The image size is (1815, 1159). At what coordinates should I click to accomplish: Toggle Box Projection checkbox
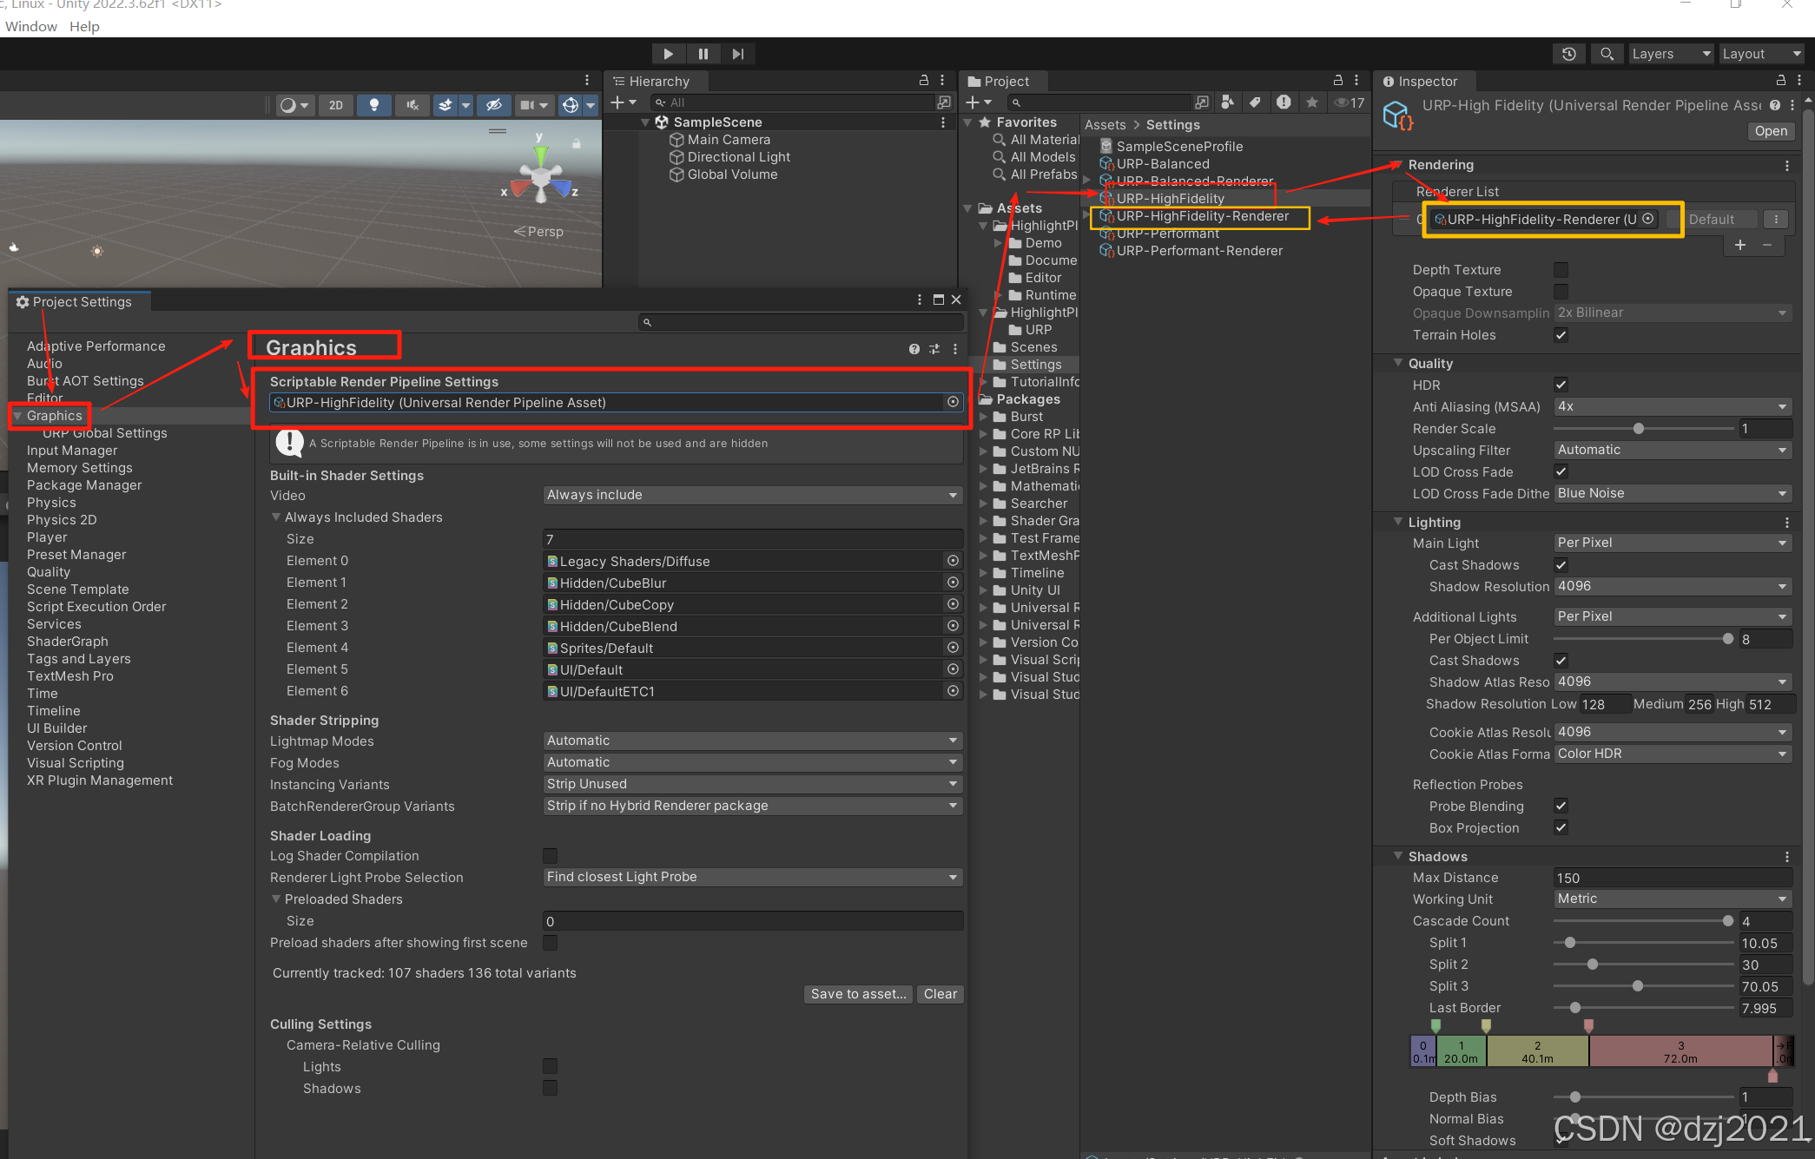[x=1561, y=827]
